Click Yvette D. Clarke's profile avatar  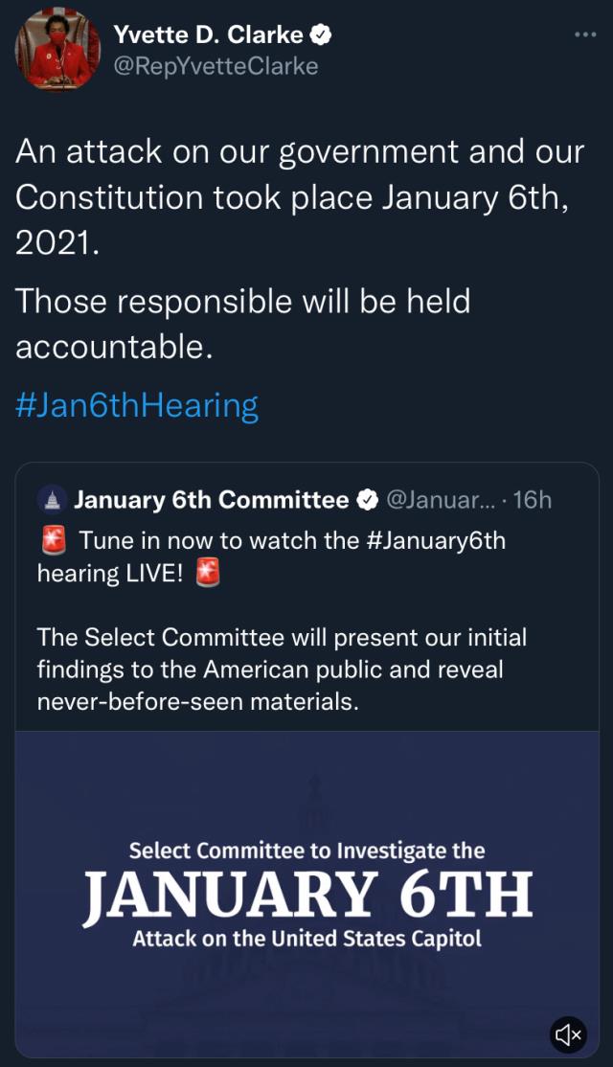click(x=57, y=49)
